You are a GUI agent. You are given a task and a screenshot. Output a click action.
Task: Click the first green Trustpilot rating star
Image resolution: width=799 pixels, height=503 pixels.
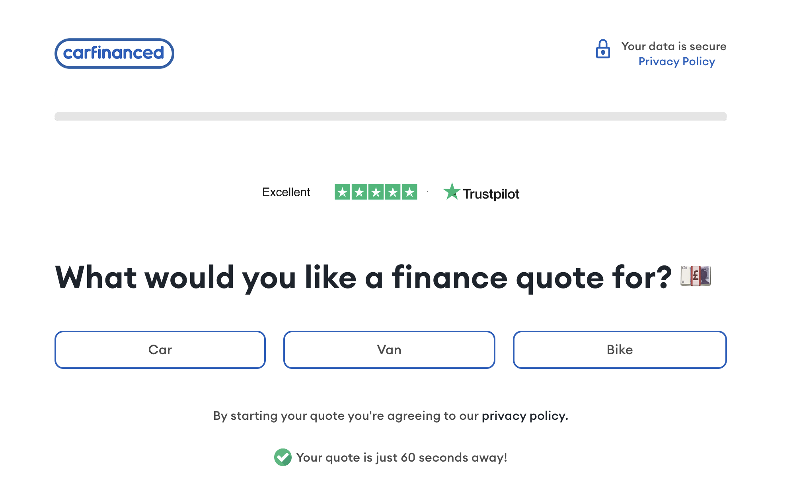[x=342, y=192]
